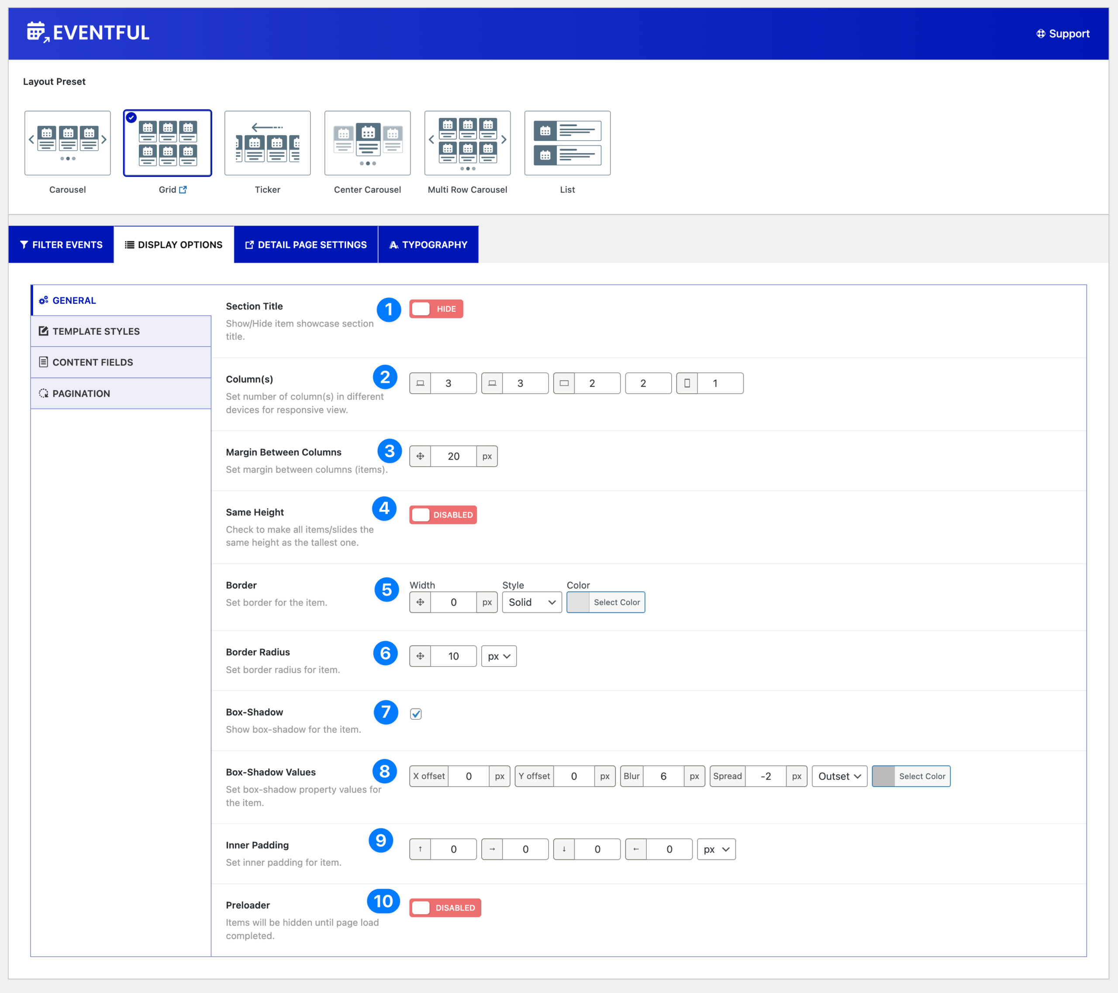Viewport: 1118px width, 993px height.
Task: Click the Border Radius move icon
Action: tap(420, 656)
